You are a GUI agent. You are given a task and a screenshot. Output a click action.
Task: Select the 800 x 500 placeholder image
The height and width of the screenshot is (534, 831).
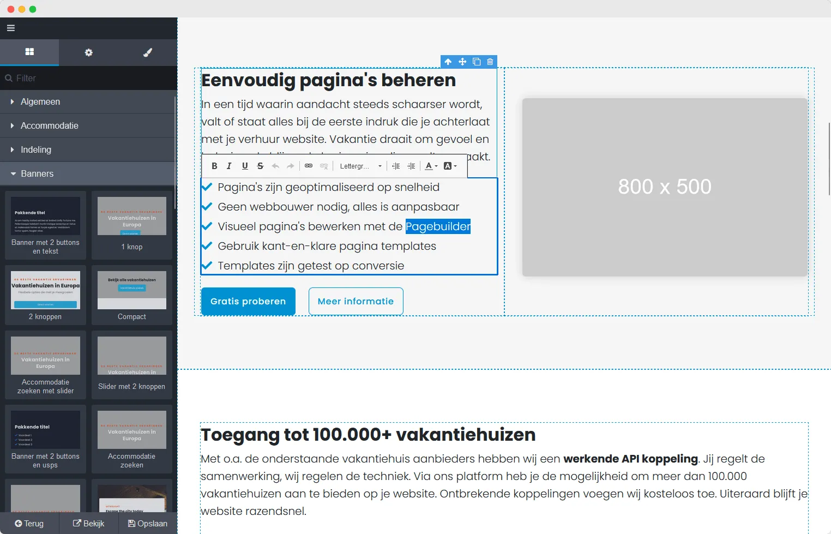pyautogui.click(x=665, y=187)
